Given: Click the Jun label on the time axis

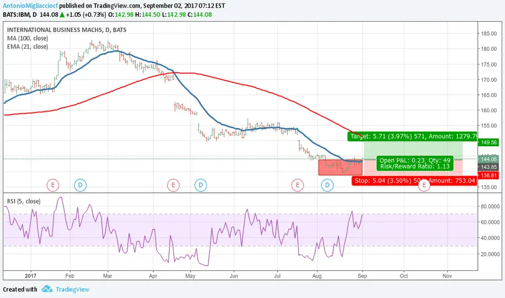Looking at the screenshot, I should 234,276.
